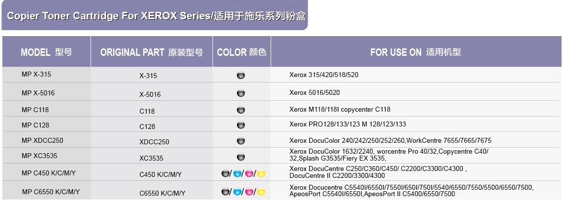Screen dimensions: 562x209
Task: Click the Xerox M118/118I copycenter C118 text
Action: click(x=340, y=109)
